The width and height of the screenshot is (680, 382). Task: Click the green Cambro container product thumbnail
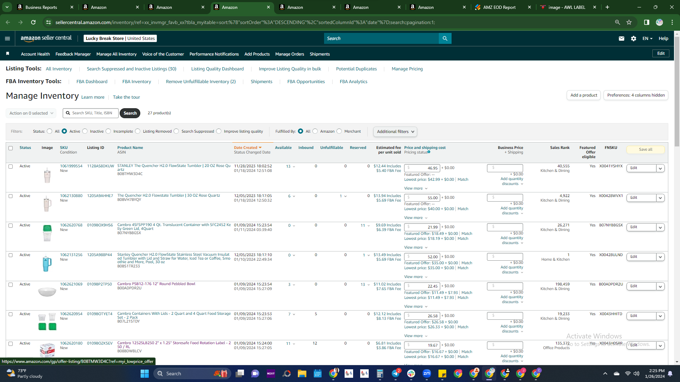point(47,233)
